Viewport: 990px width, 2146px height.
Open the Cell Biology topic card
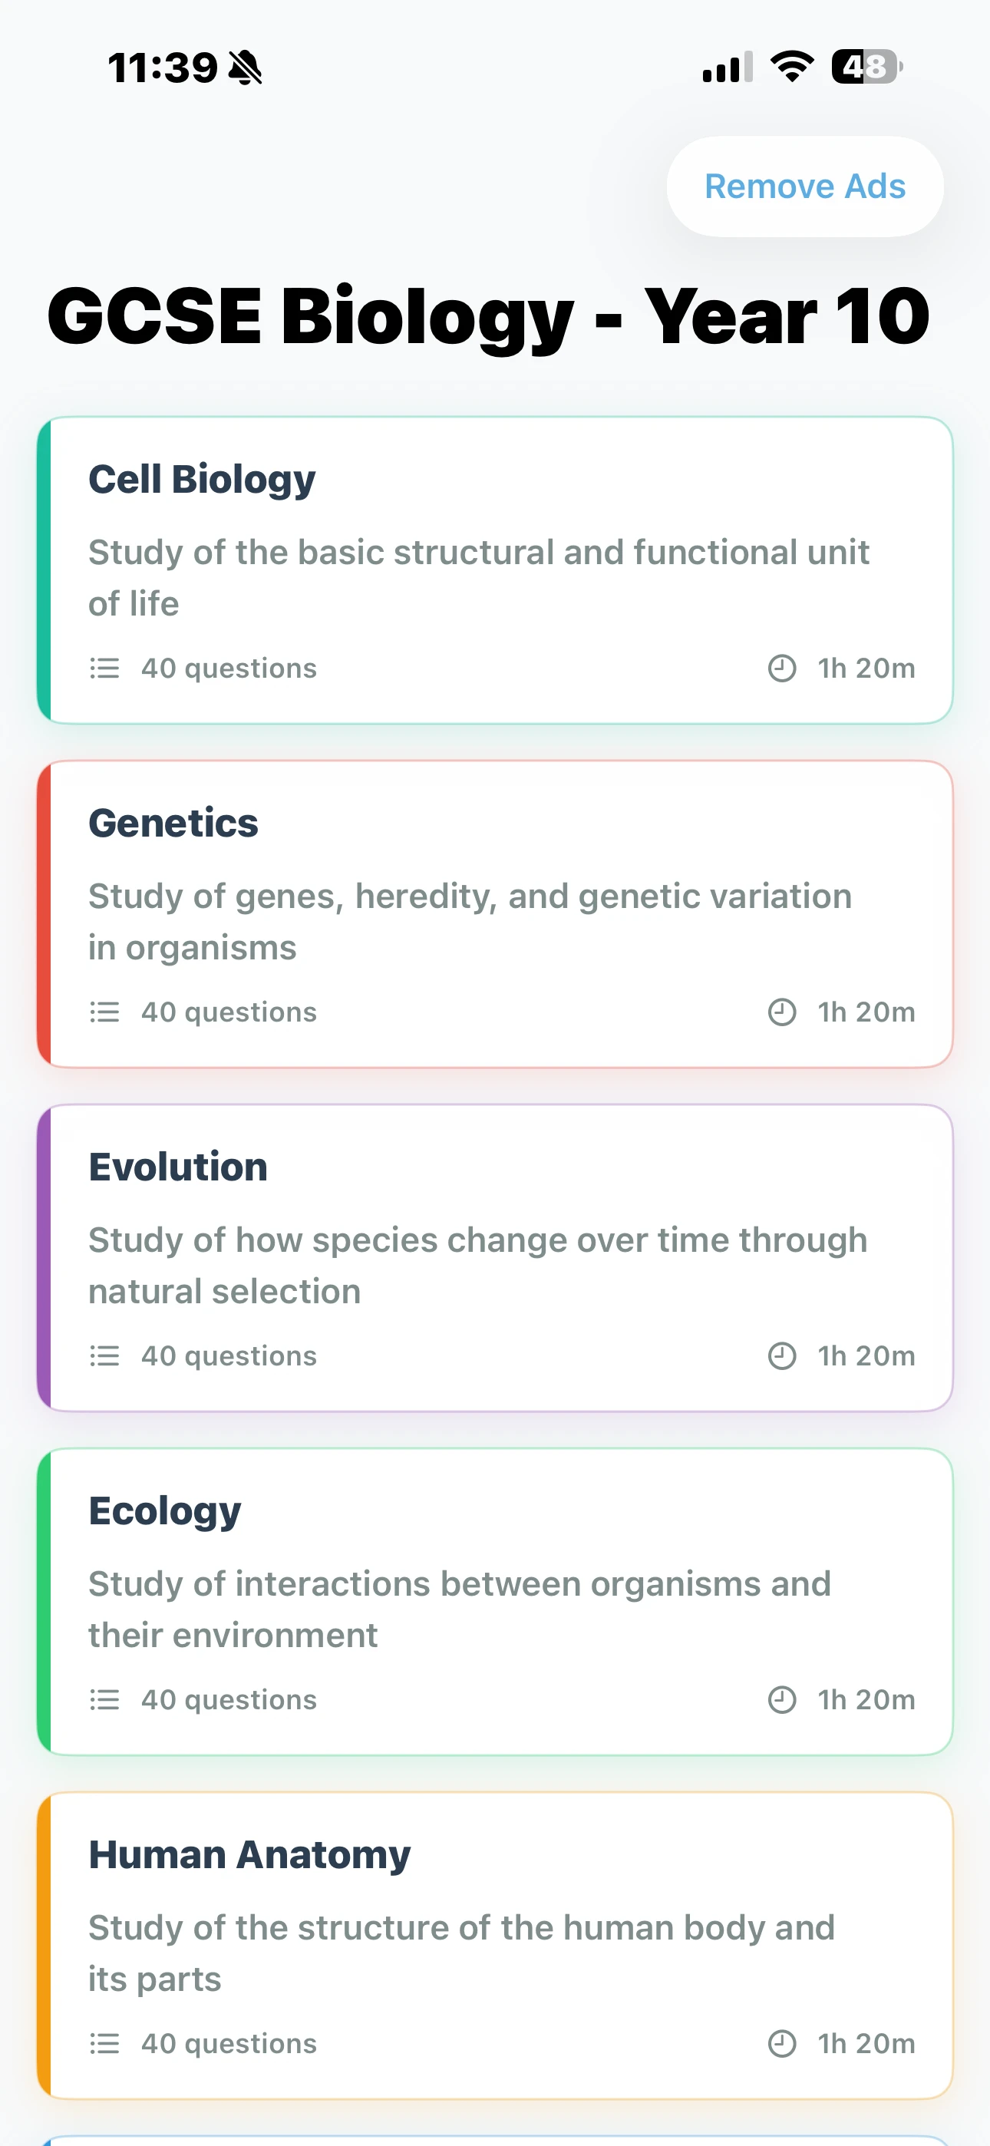click(495, 571)
